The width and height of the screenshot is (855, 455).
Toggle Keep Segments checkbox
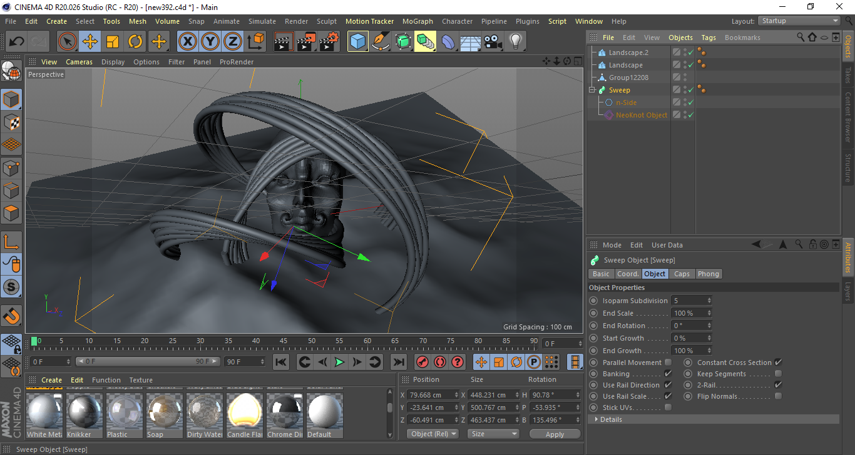pyautogui.click(x=779, y=374)
